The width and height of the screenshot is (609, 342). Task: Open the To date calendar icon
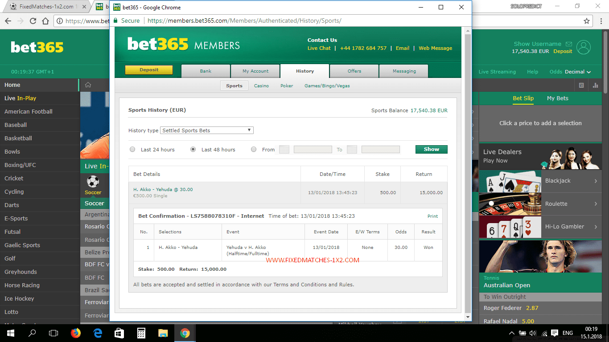pos(352,150)
